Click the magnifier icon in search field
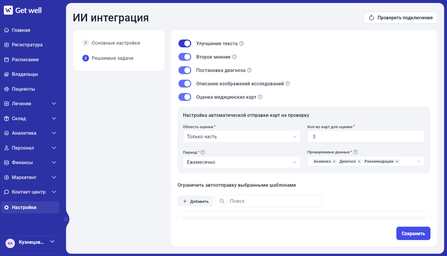The height and width of the screenshot is (256, 447). tap(222, 201)
